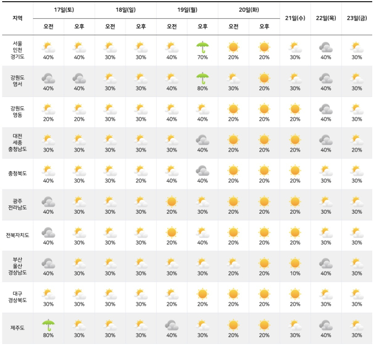375x346 pixels.
Task: Click the cloudy icon for 충청북도 on 19일 오후
Action: tap(202, 171)
